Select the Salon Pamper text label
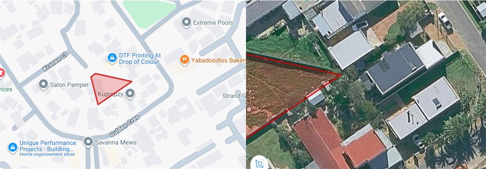 point(69,85)
